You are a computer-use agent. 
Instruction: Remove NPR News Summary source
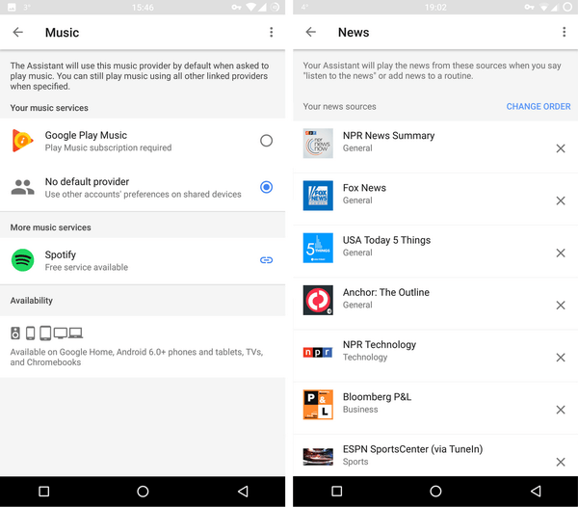point(561,148)
